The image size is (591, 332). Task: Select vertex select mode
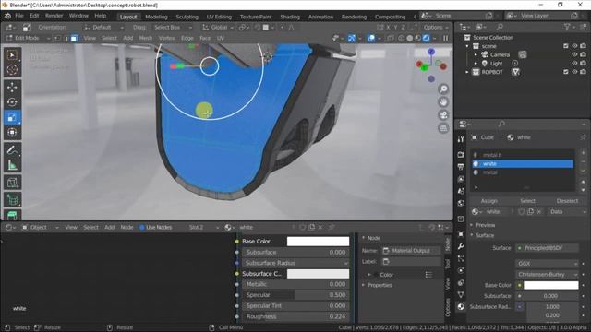coord(57,38)
